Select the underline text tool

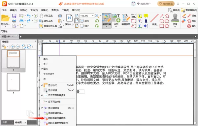(x=140, y=26)
